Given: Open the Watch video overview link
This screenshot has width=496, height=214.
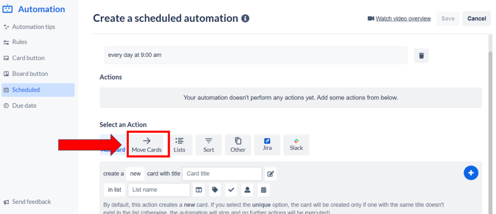Looking at the screenshot, I should click(403, 18).
